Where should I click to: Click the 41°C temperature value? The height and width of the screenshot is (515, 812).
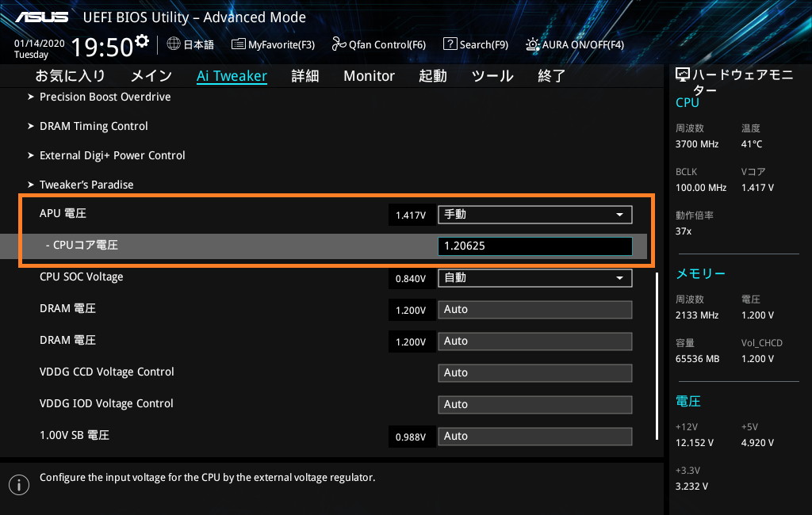(752, 144)
